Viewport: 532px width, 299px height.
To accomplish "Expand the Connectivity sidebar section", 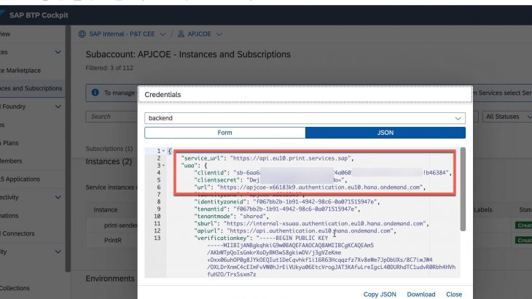I will (x=58, y=197).
